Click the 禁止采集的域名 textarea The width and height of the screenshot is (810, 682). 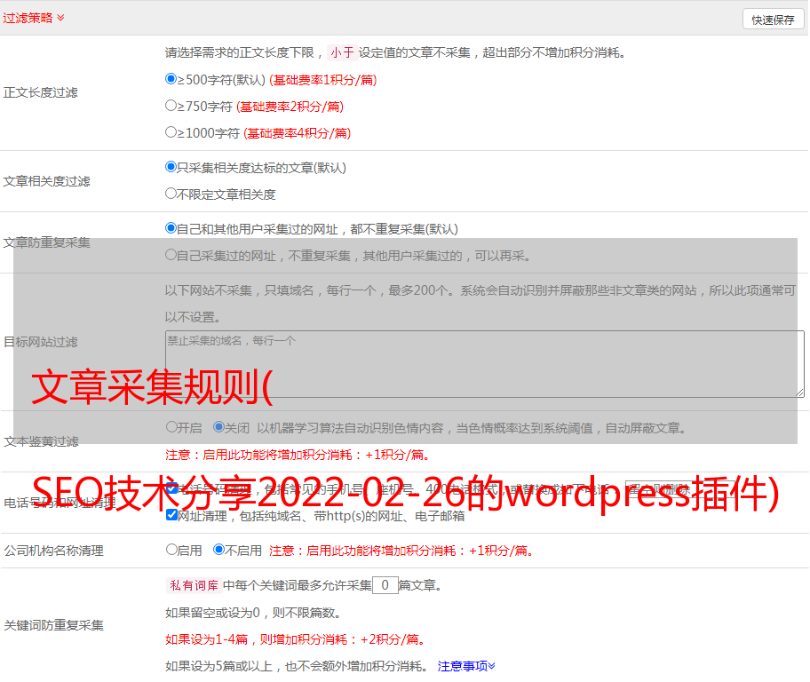(485, 364)
